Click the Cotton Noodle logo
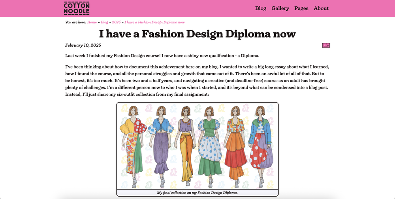395x199 pixels. (x=77, y=8)
